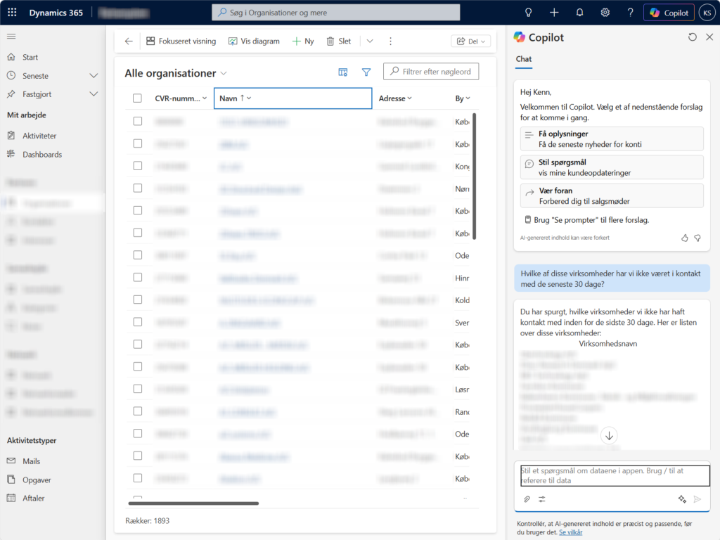Check the checkbox in the Kold city row
The width and height of the screenshot is (720, 540).
137,300
